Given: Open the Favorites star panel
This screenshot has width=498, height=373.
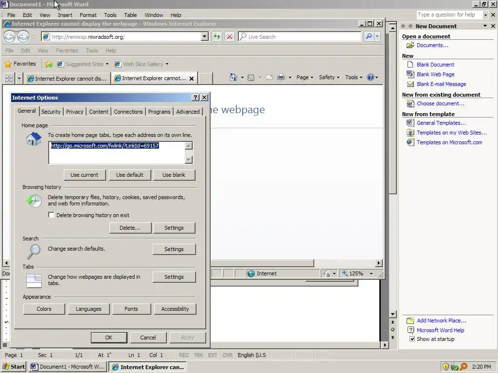Looking at the screenshot, I should tap(20, 64).
